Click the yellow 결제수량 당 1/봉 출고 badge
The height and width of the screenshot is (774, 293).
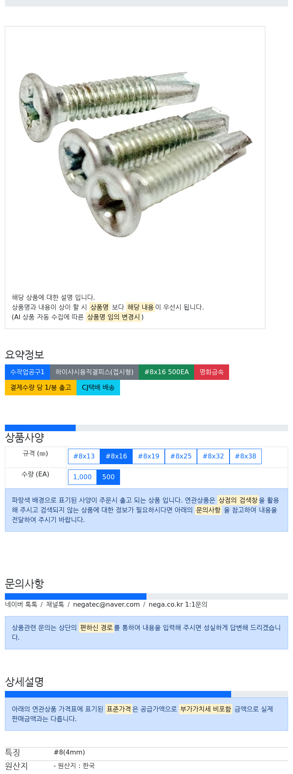pos(41,388)
